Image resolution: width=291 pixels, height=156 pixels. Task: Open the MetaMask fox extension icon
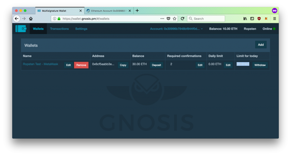[266, 18]
